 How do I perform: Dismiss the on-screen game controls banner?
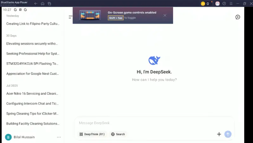pyautogui.click(x=165, y=15)
